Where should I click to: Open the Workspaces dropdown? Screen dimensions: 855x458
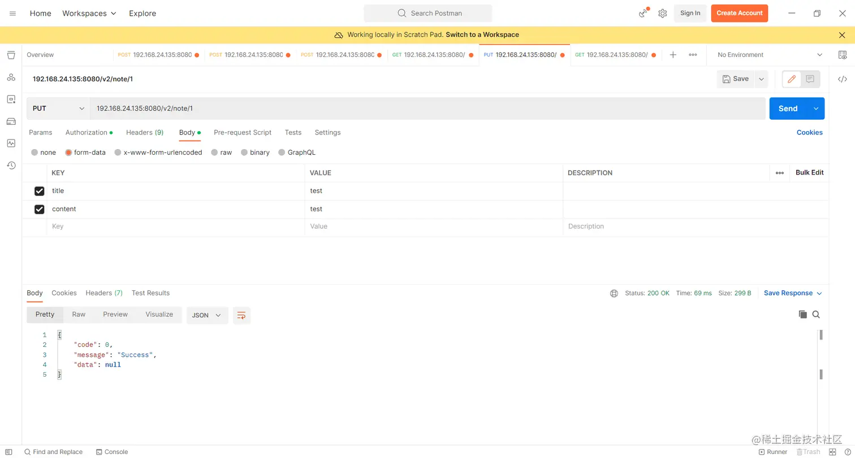pyautogui.click(x=89, y=13)
